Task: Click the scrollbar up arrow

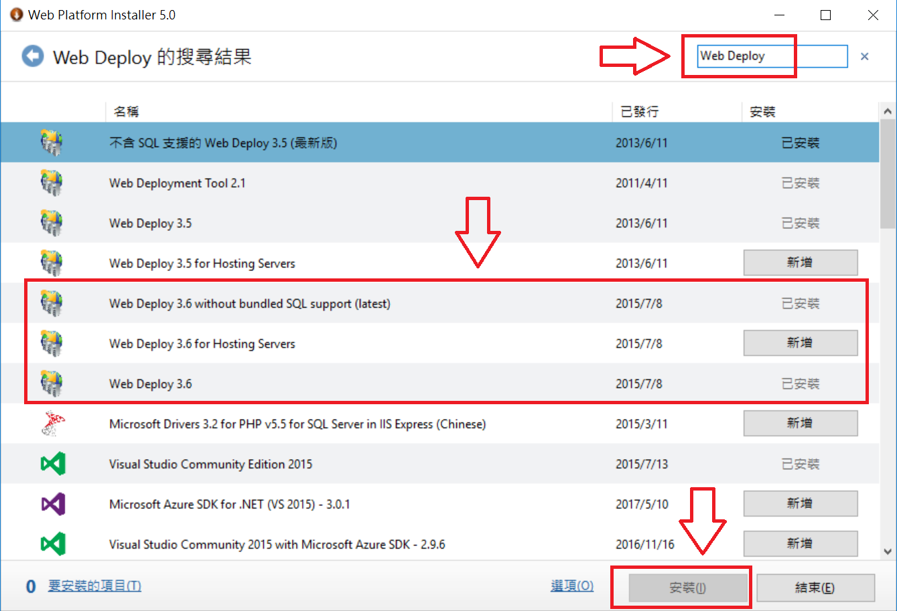Action: 888,111
